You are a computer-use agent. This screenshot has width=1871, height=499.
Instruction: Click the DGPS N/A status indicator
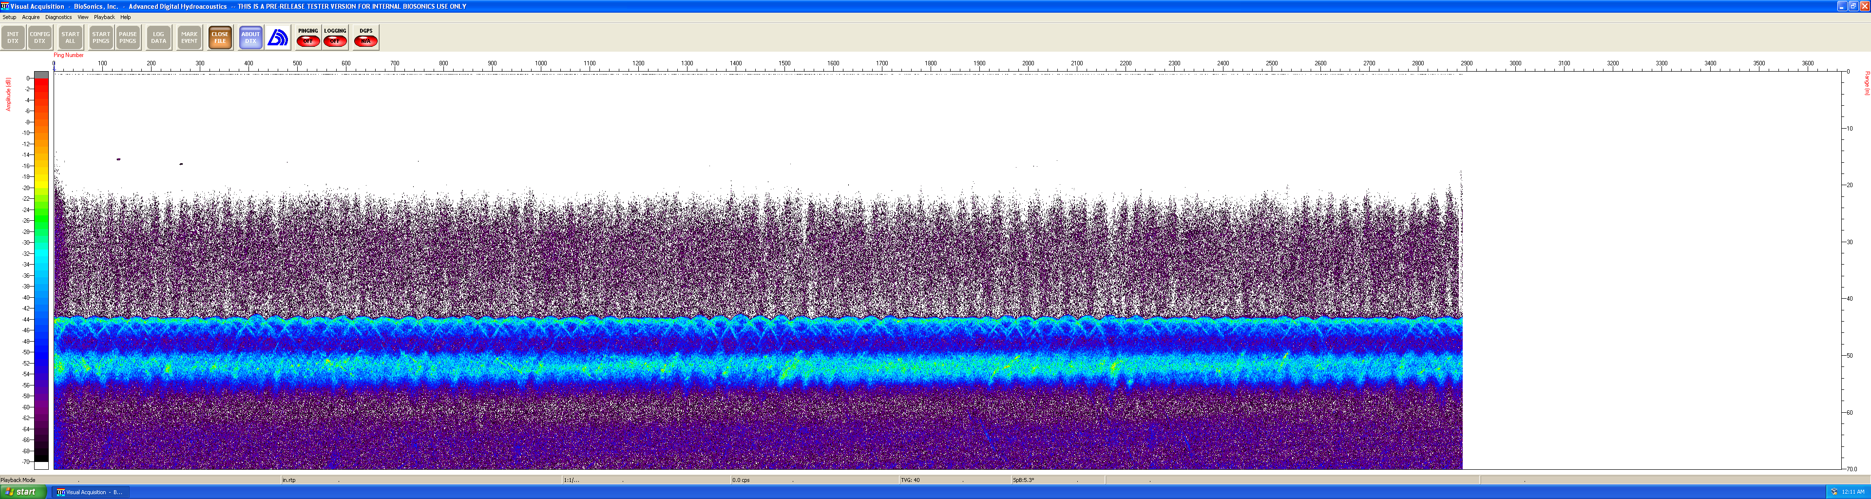coord(366,38)
